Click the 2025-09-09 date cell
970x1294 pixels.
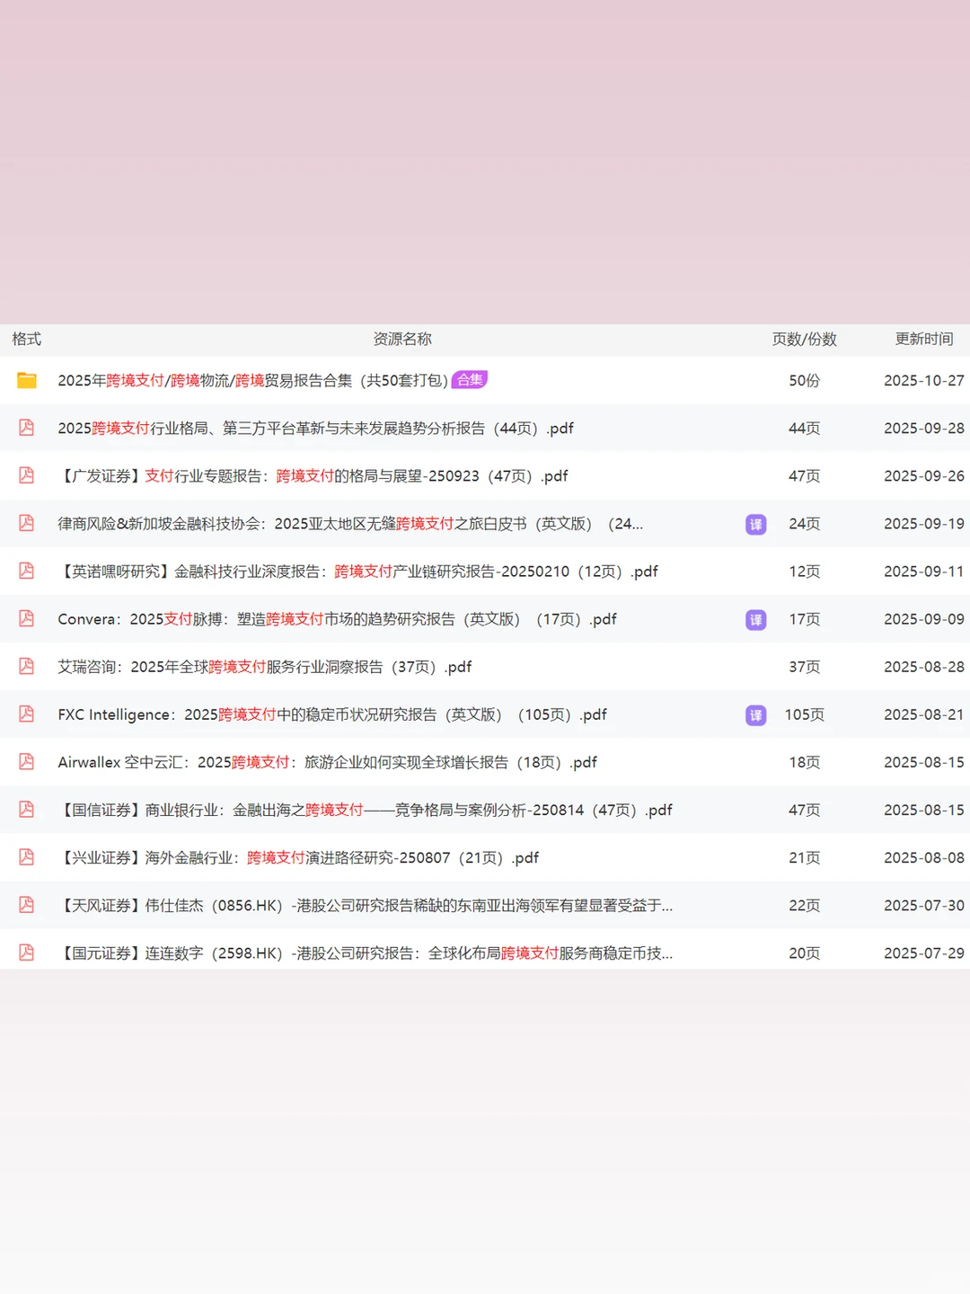pyautogui.click(x=923, y=619)
